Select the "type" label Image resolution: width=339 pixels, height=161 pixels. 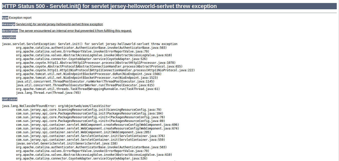pos(5,18)
